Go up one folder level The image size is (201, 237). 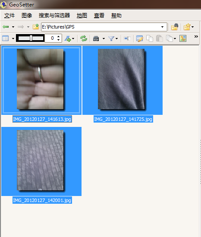point(36,27)
